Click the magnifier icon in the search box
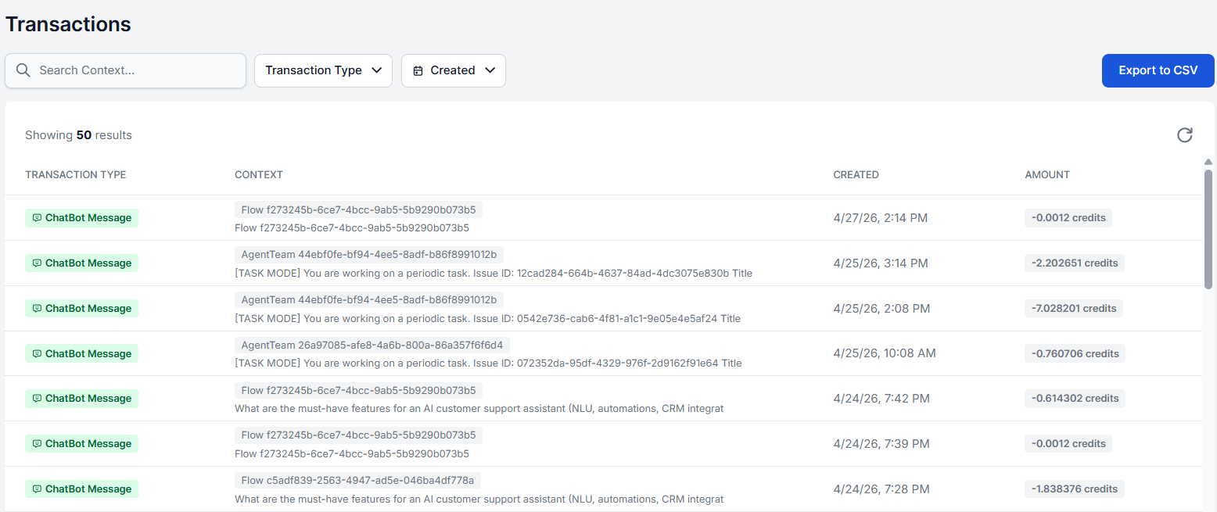The height and width of the screenshot is (512, 1217). pyautogui.click(x=23, y=70)
